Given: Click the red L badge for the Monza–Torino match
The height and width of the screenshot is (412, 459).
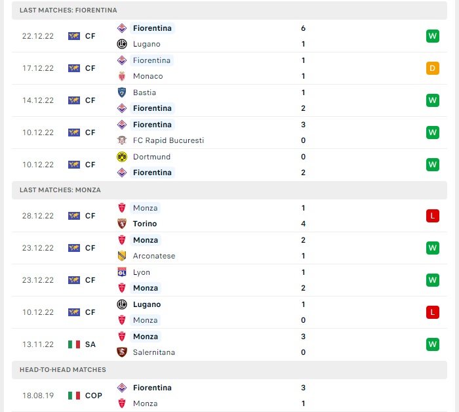Looking at the screenshot, I should (433, 216).
